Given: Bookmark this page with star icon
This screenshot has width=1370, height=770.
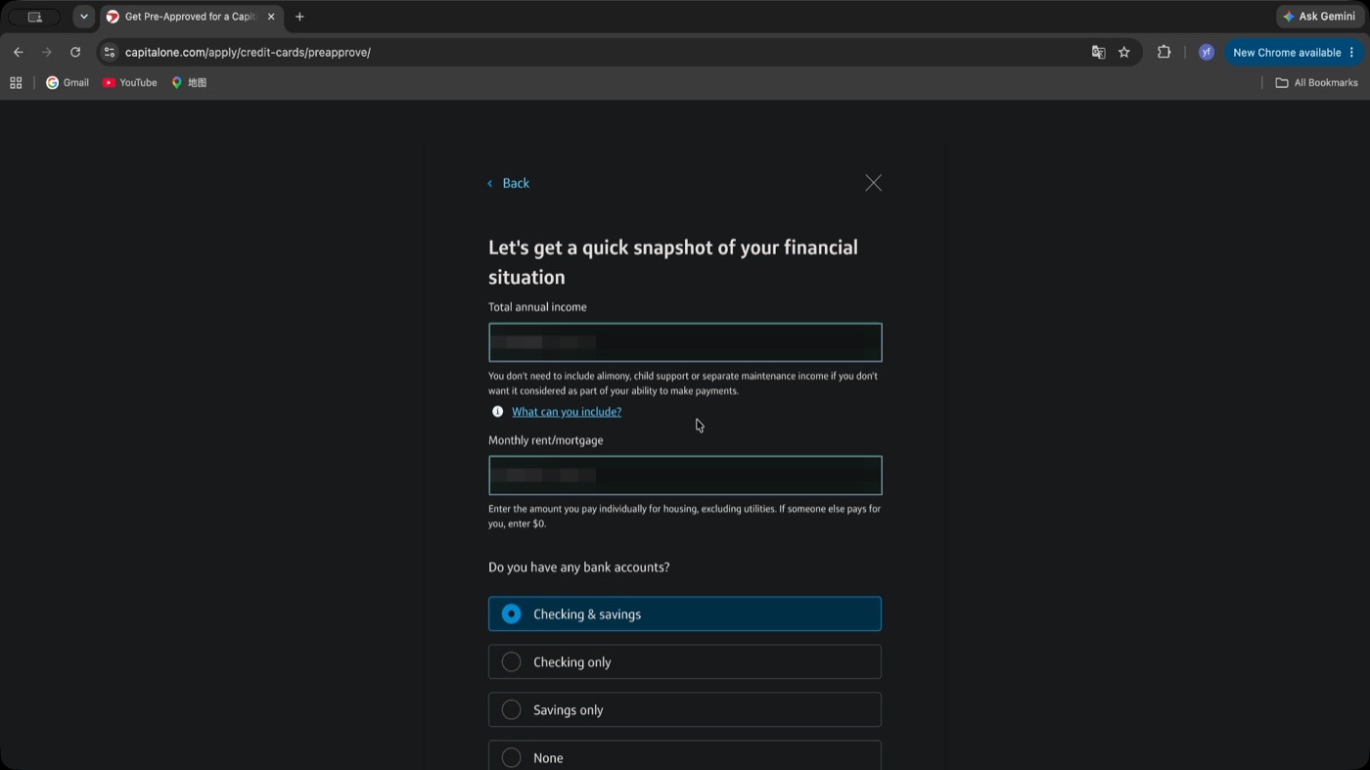Looking at the screenshot, I should [x=1124, y=53].
